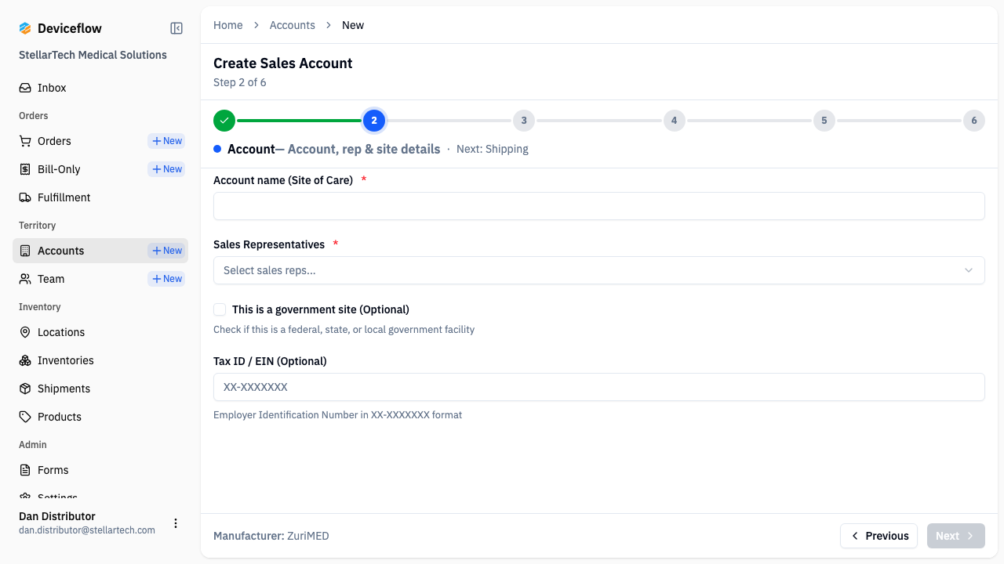Click the Inventories sidebar icon
Screen dimensions: 1004x564
(25, 360)
